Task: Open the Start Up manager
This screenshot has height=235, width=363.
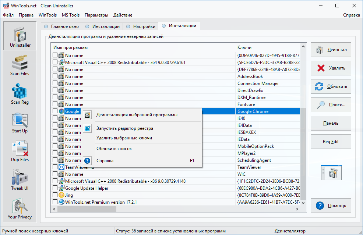Action: (x=20, y=122)
